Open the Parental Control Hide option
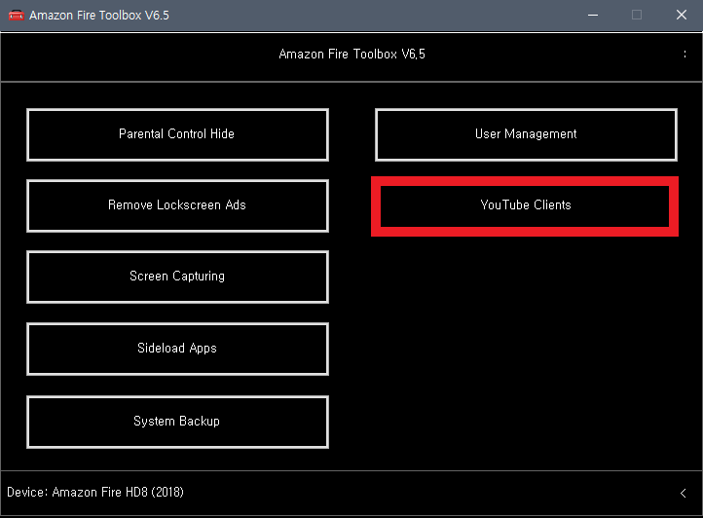Screen dimensions: 703x518 (x=177, y=134)
